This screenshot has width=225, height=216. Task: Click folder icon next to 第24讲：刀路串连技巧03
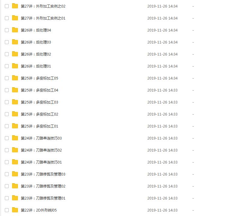[x=15, y=138]
